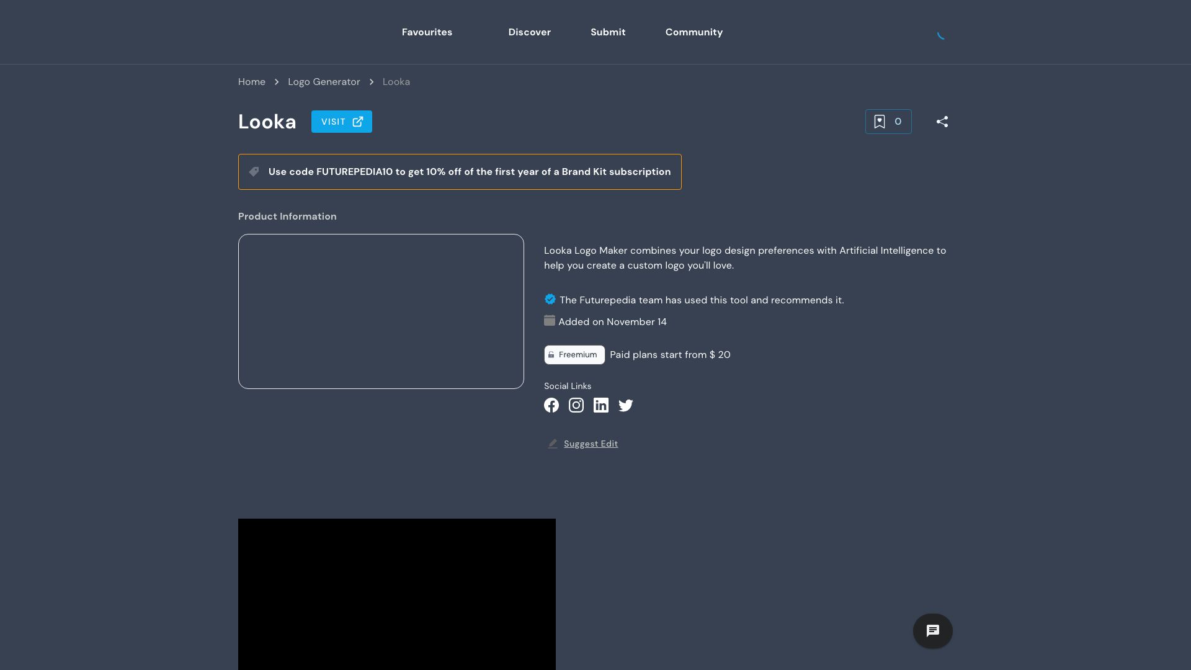The height and width of the screenshot is (670, 1191).
Task: Click the Suggest Edit link
Action: coord(590,444)
